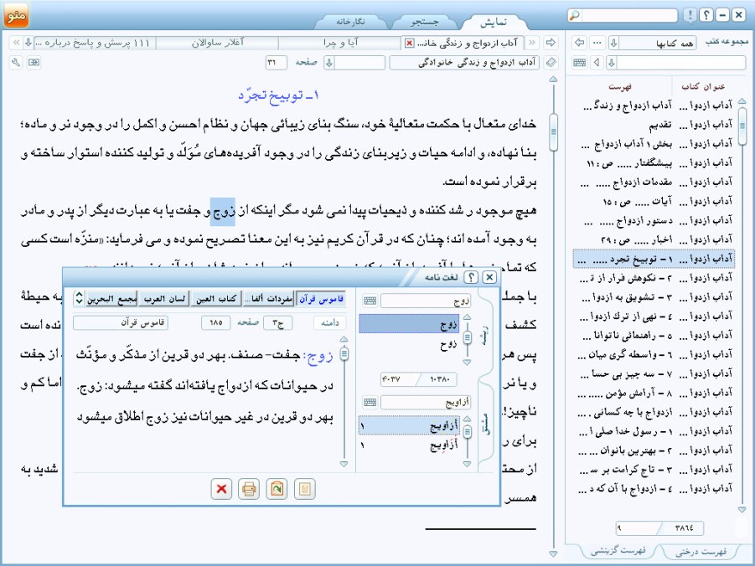The image size is (755, 566).
Task: Click the small left triangle beside the book list filter
Action: coord(597,63)
